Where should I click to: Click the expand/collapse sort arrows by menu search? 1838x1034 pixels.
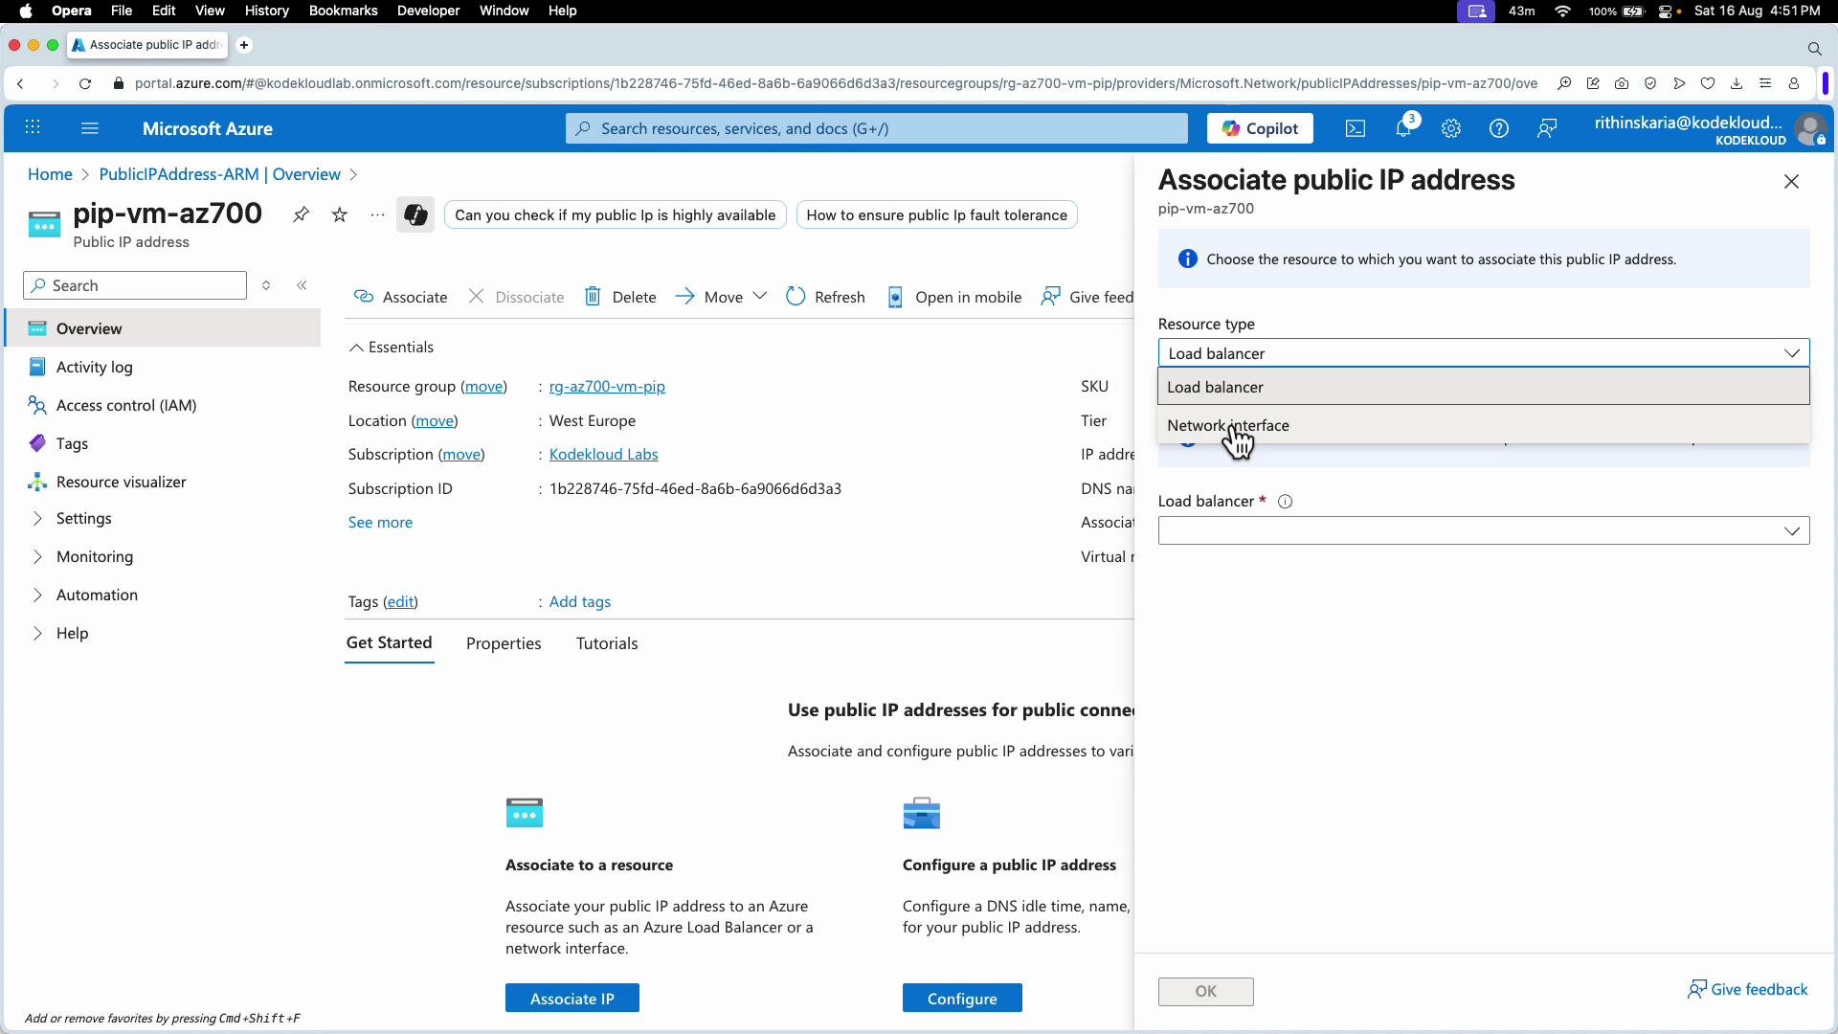click(x=266, y=285)
